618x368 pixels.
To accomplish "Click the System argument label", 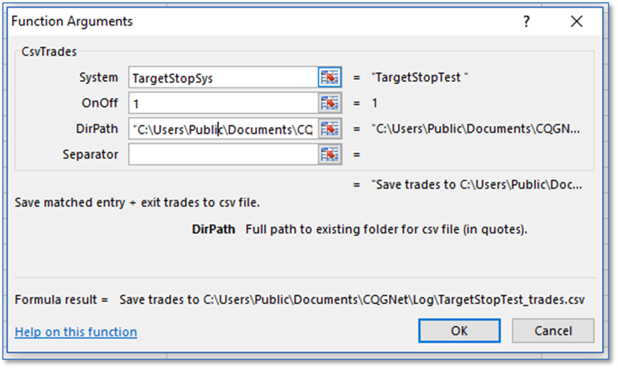I will [x=99, y=77].
